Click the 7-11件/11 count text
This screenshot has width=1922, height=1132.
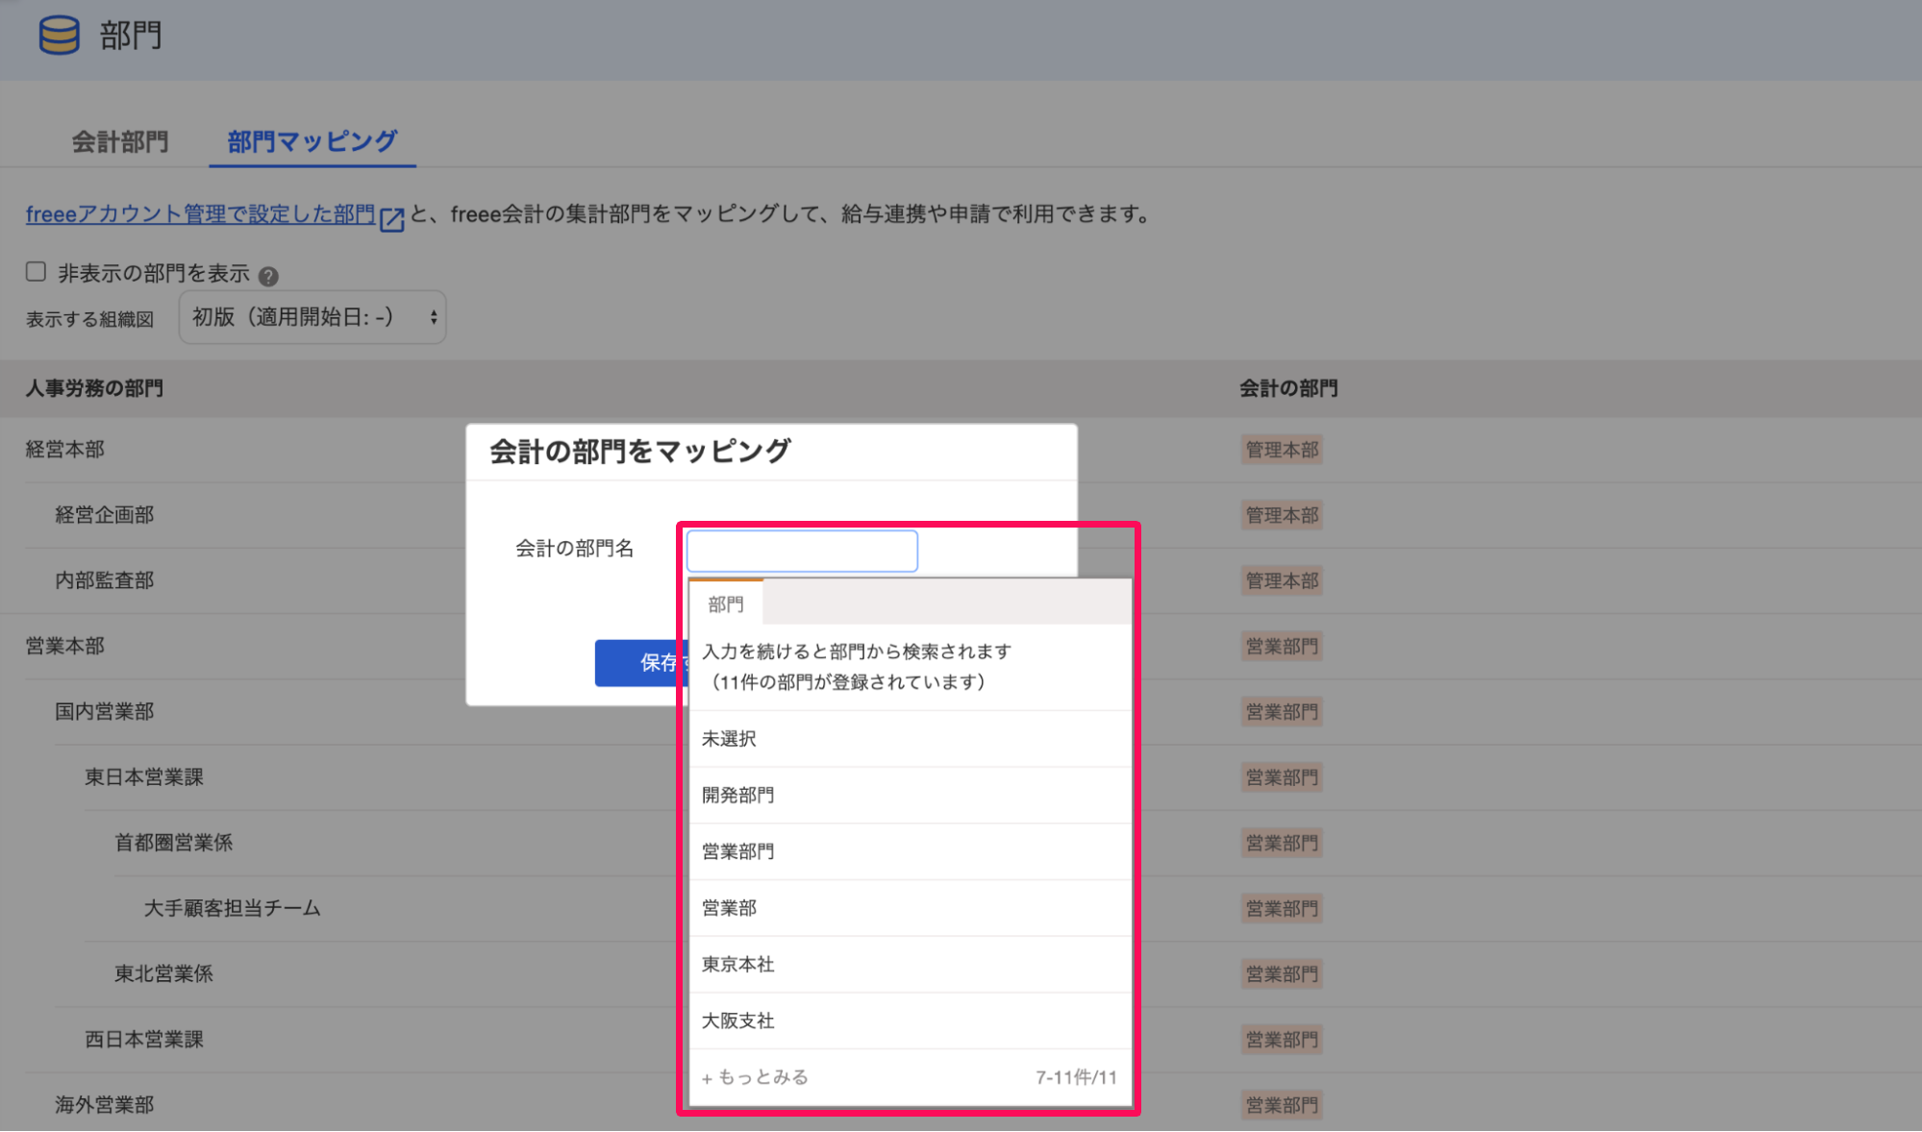(x=1076, y=1077)
